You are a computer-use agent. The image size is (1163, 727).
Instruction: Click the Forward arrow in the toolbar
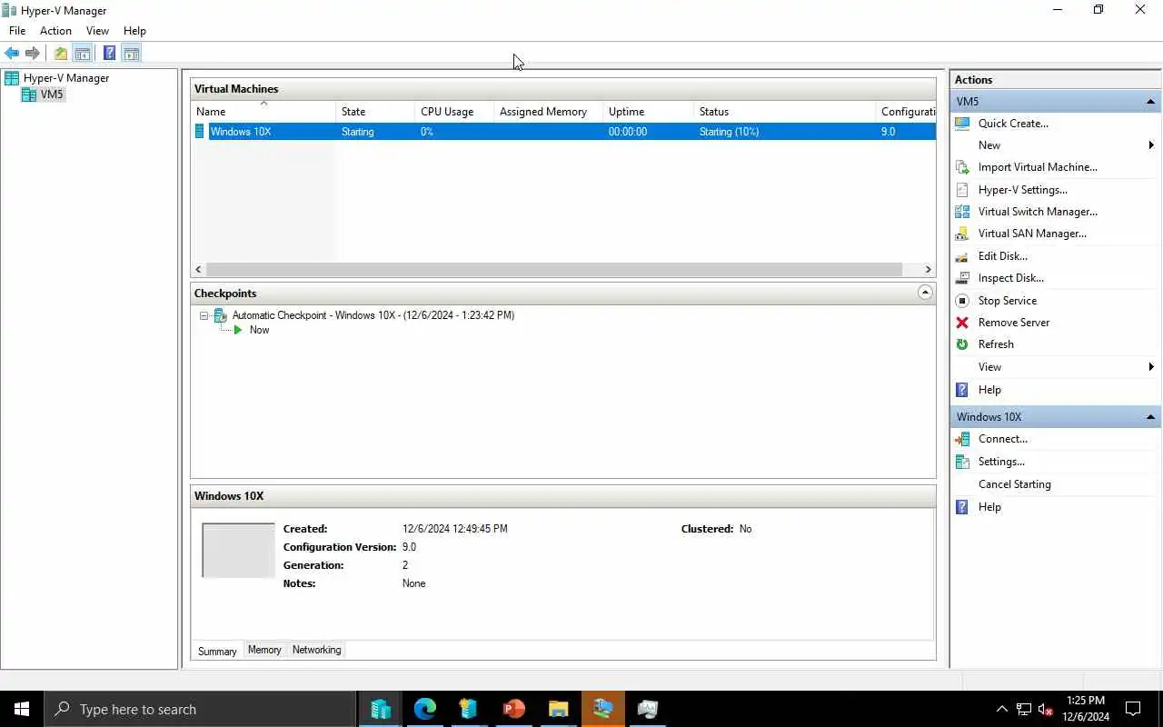[33, 54]
